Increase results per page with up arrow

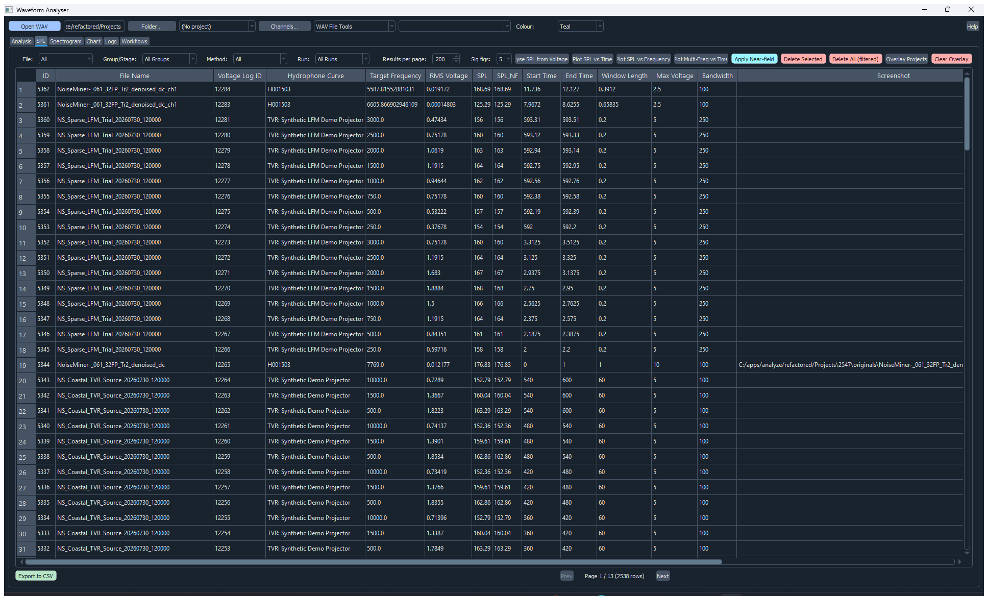(x=456, y=57)
